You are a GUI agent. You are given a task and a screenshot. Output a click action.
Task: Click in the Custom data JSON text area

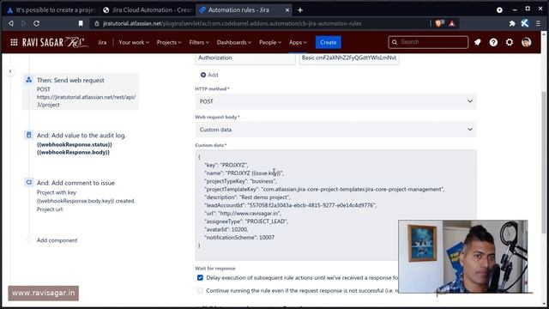tap(335, 205)
